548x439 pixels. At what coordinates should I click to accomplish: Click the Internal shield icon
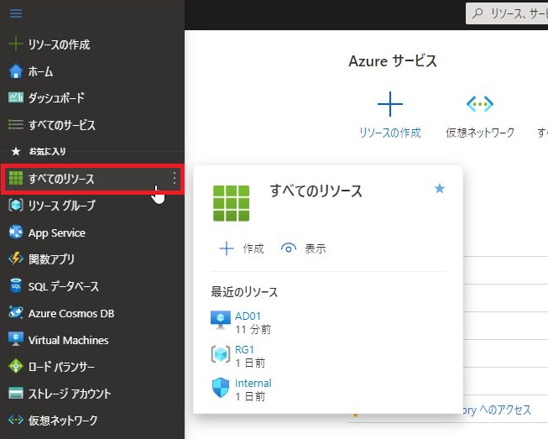tap(220, 388)
